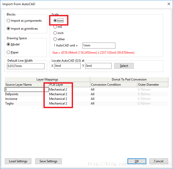Click Outer Diameter value for Incisione
173x169 pixels.
pyautogui.click(x=153, y=99)
